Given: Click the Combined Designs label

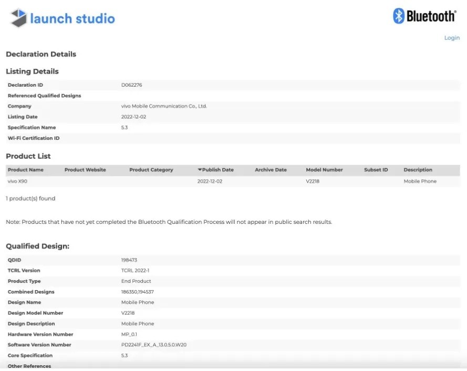Looking at the screenshot, I should point(31,292).
